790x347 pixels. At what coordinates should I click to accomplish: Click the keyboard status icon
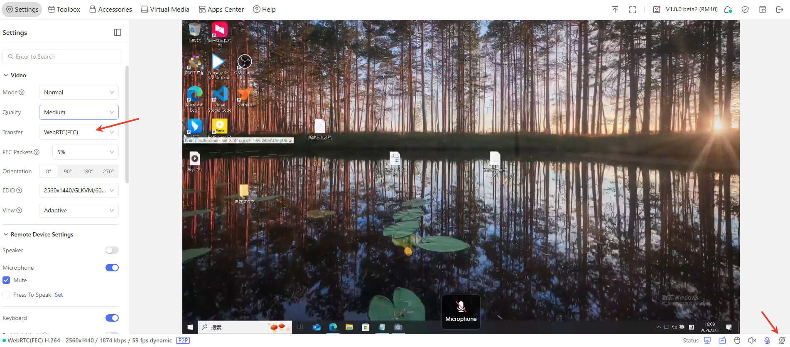[722, 340]
